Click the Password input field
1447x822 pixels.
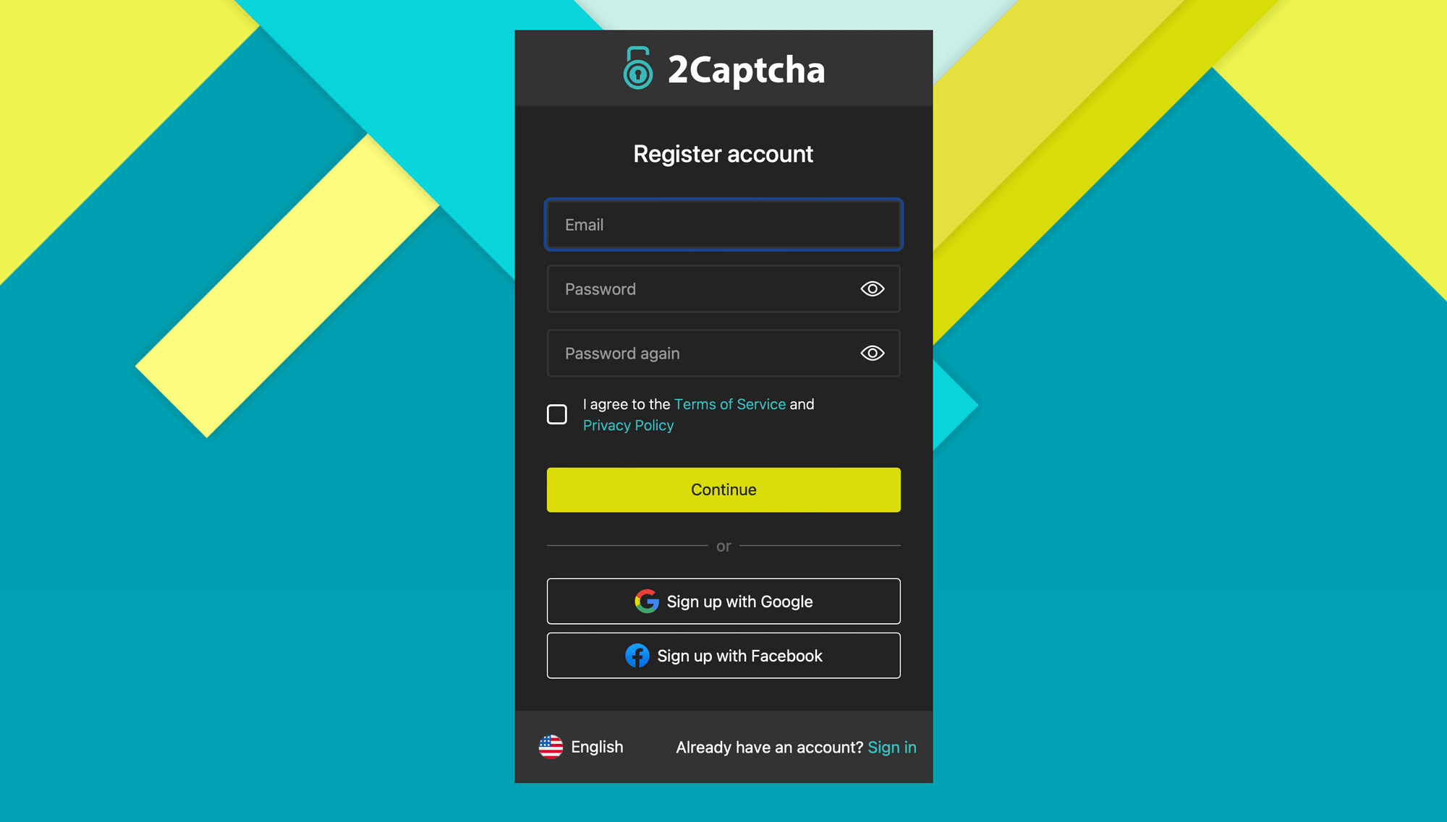(723, 288)
